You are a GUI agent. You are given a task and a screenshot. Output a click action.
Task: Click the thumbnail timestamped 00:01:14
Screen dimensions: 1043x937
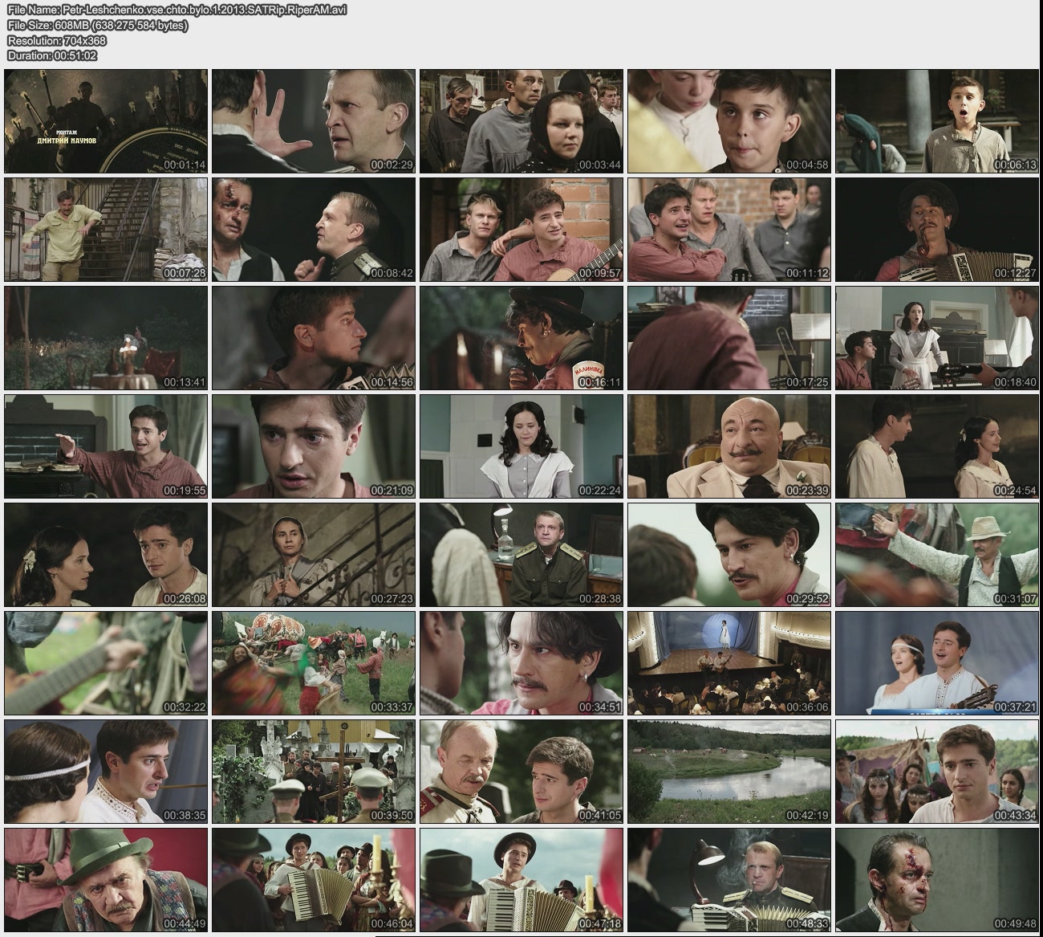coord(106,121)
